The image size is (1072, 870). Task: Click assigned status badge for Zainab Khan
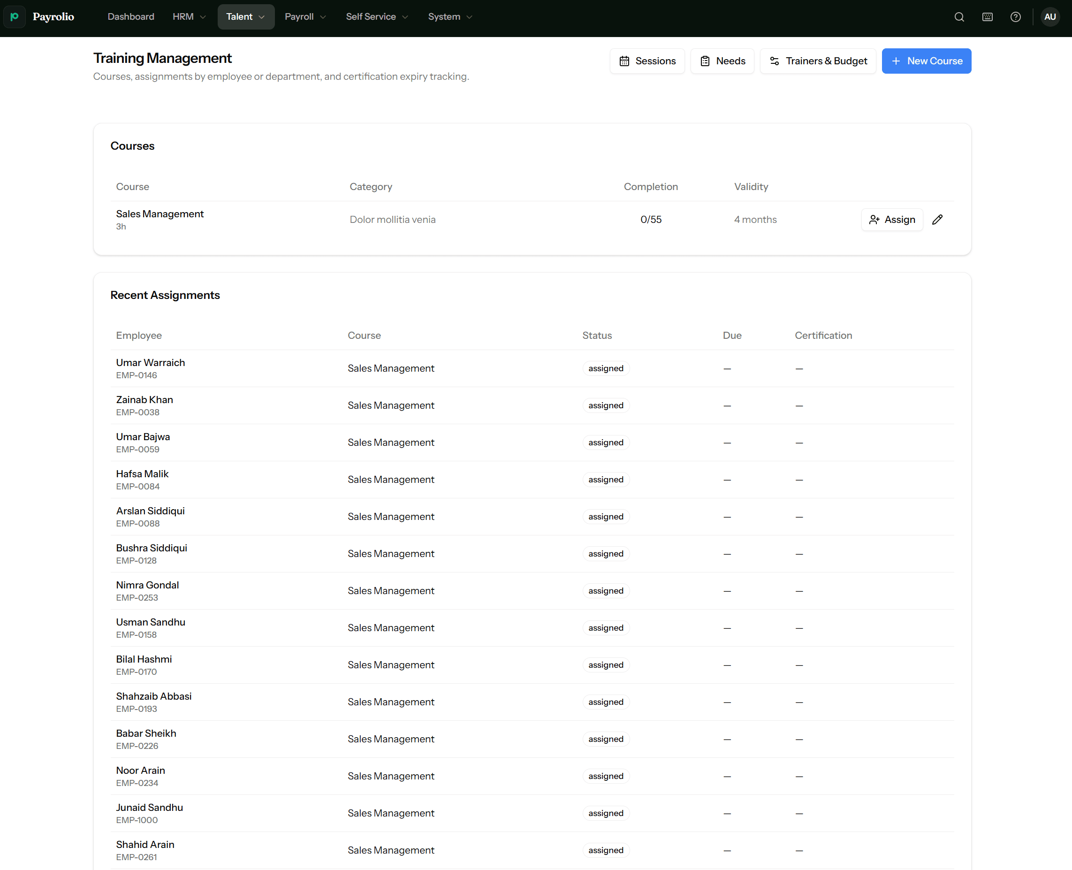point(606,405)
